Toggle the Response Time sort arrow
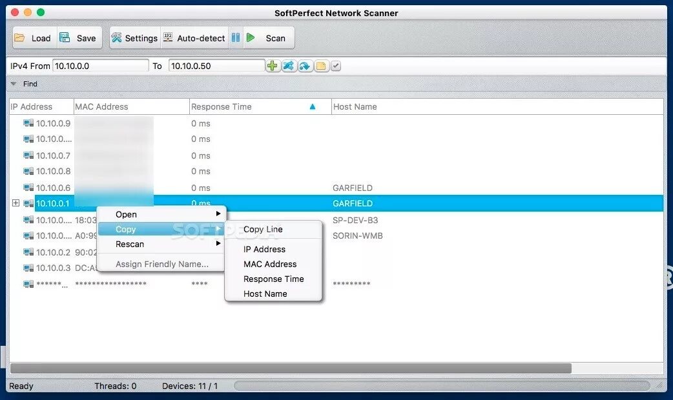The width and height of the screenshot is (673, 400). [x=313, y=106]
